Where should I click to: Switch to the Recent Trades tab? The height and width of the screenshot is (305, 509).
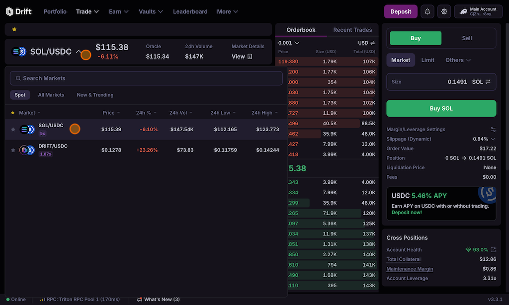click(352, 30)
